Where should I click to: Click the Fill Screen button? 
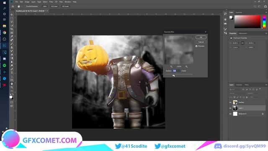click(x=65, y=6)
